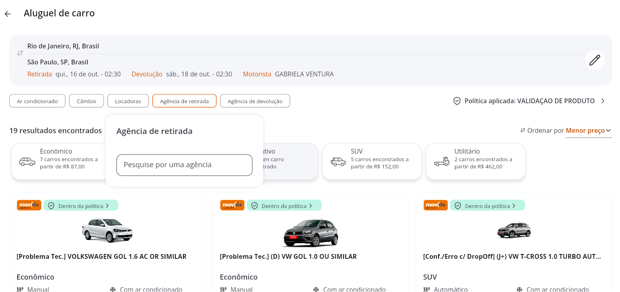Image resolution: width=620 pixels, height=292 pixels.
Task: Click the silver Volkswagen Gol 1.6 car image
Action: pos(107,230)
